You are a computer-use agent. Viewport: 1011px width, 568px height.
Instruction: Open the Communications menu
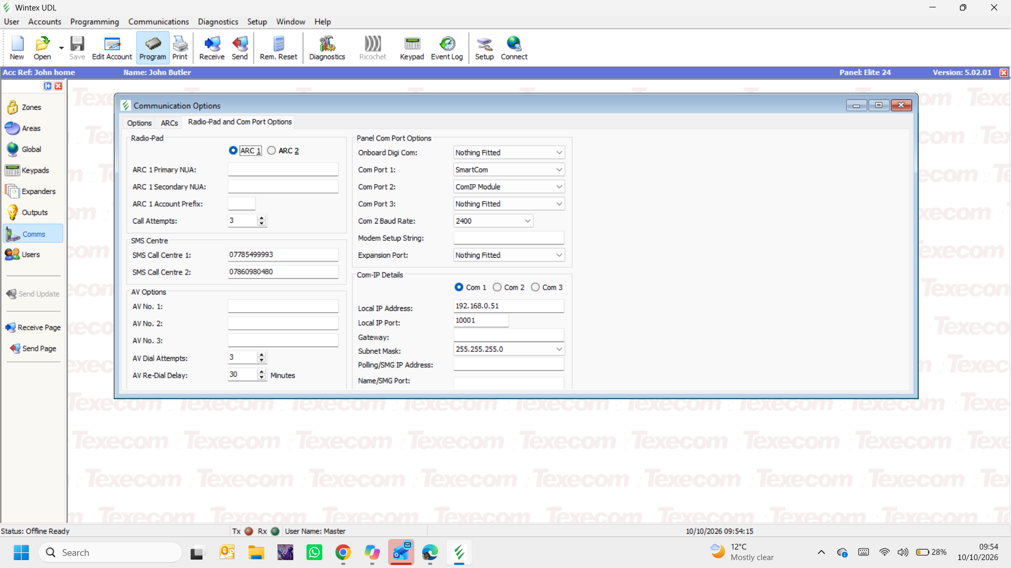158,22
